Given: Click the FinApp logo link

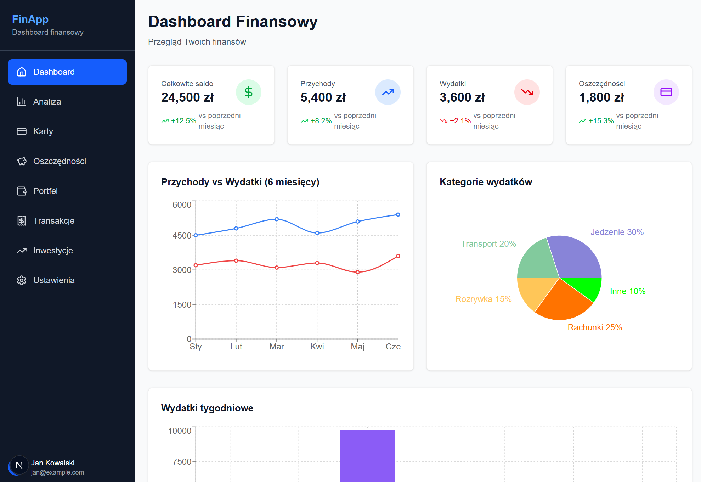Looking at the screenshot, I should pyautogui.click(x=30, y=19).
